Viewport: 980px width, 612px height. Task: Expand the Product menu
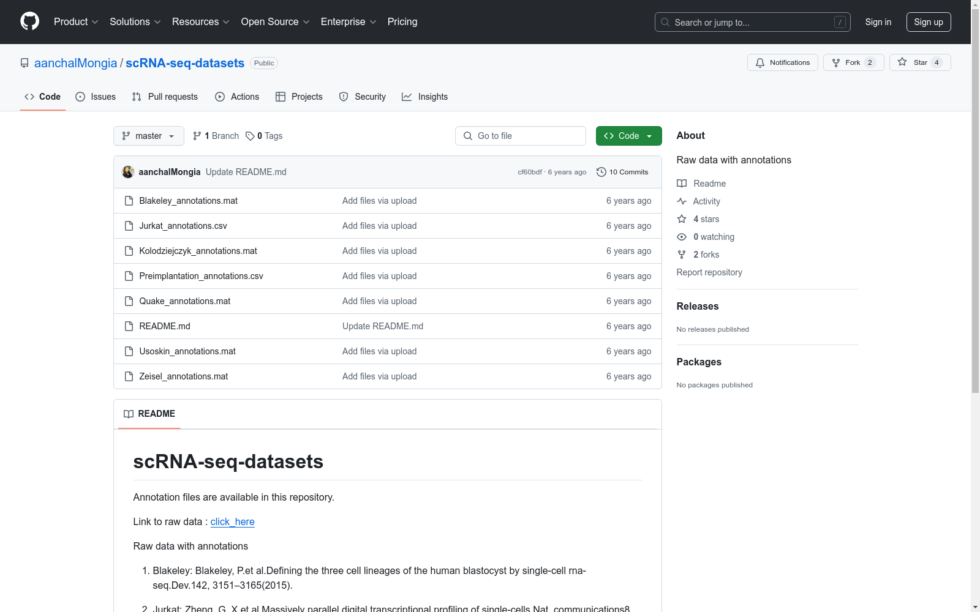(x=76, y=21)
